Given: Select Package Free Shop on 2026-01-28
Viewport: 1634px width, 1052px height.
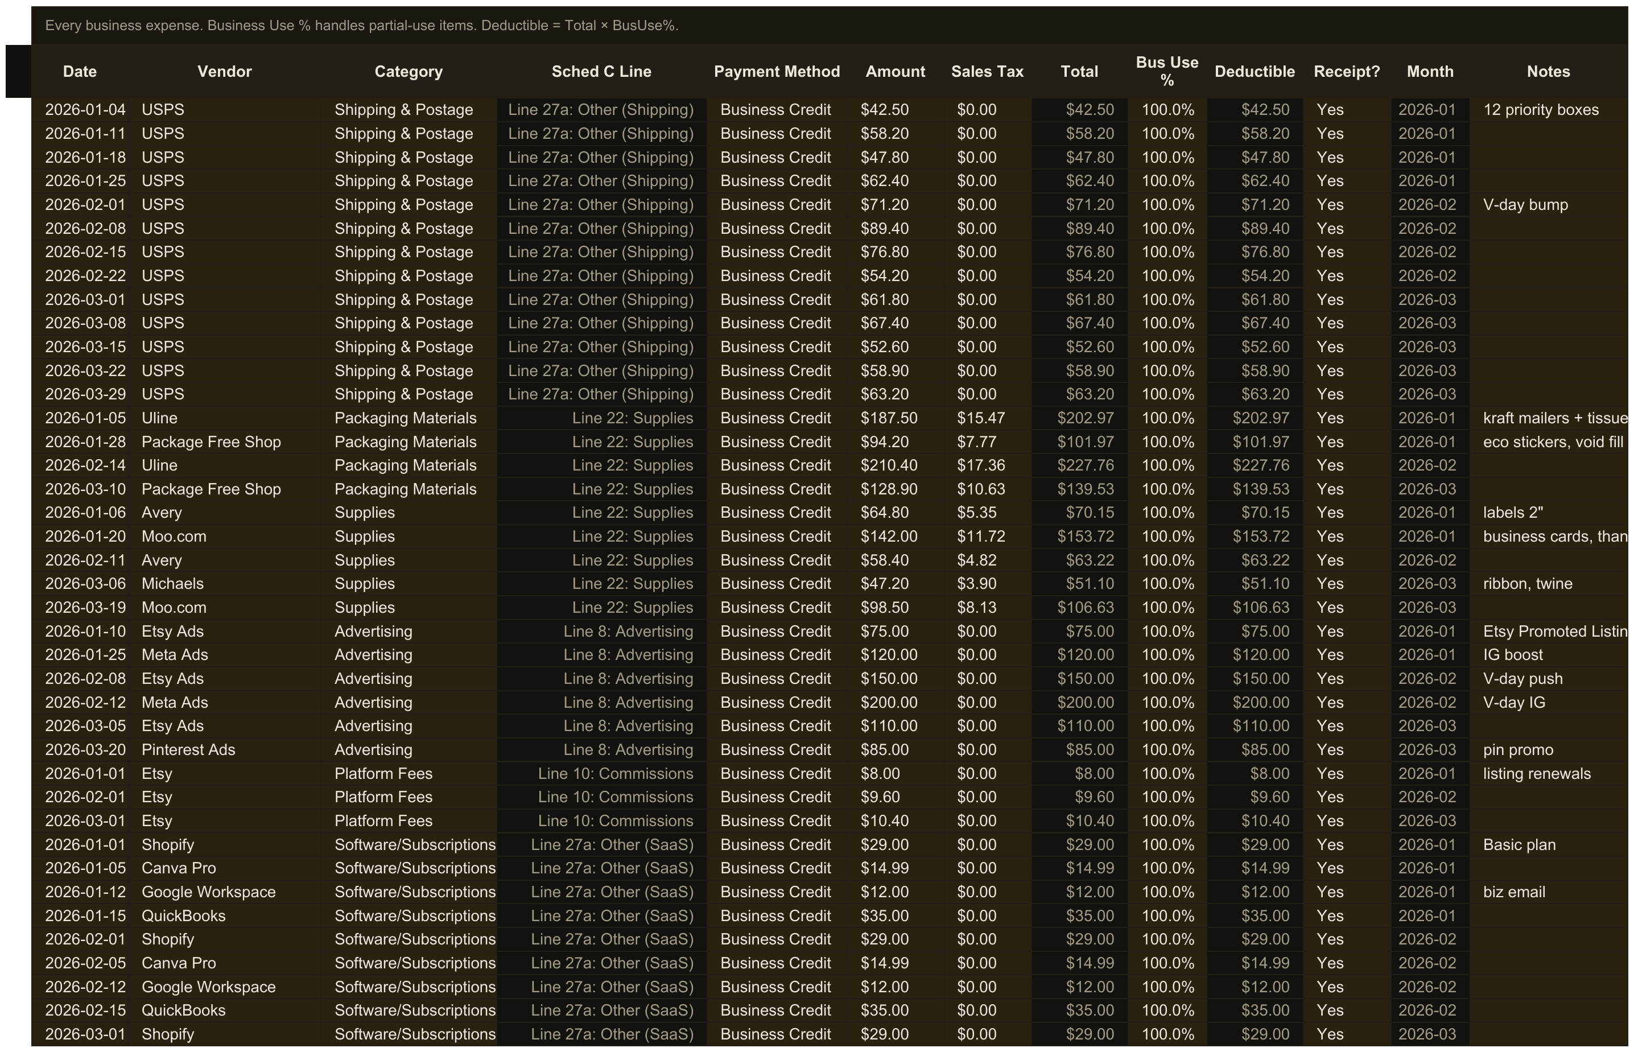Looking at the screenshot, I should [225, 442].
